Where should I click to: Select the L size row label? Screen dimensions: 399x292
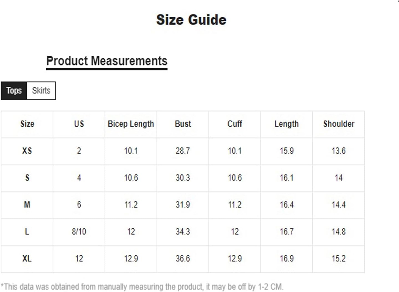27,232
